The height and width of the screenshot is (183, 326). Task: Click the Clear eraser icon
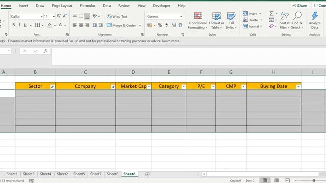(271, 26)
